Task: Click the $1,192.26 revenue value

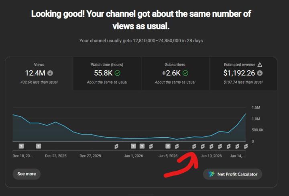Action: [239, 73]
